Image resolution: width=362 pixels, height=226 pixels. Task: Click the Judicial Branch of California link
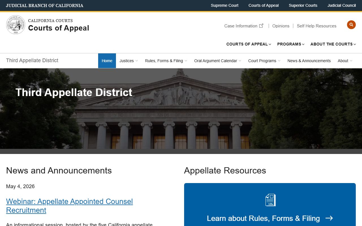pyautogui.click(x=45, y=5)
